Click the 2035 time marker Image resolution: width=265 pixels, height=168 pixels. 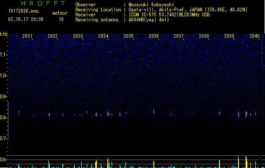point(128,36)
